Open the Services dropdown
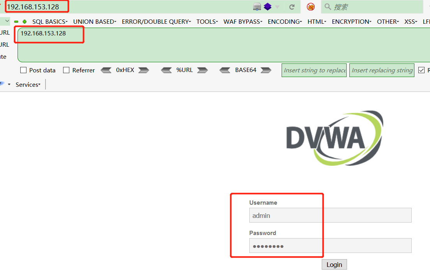This screenshot has height=279, width=430. click(28, 85)
